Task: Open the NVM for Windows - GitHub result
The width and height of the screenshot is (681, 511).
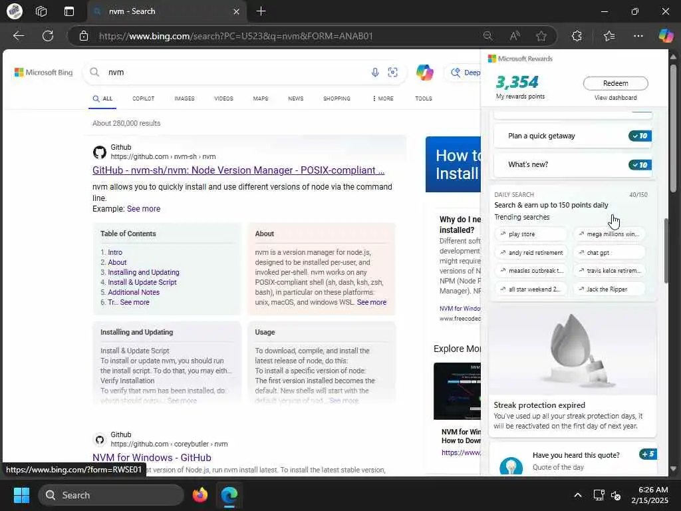Action: (x=152, y=458)
